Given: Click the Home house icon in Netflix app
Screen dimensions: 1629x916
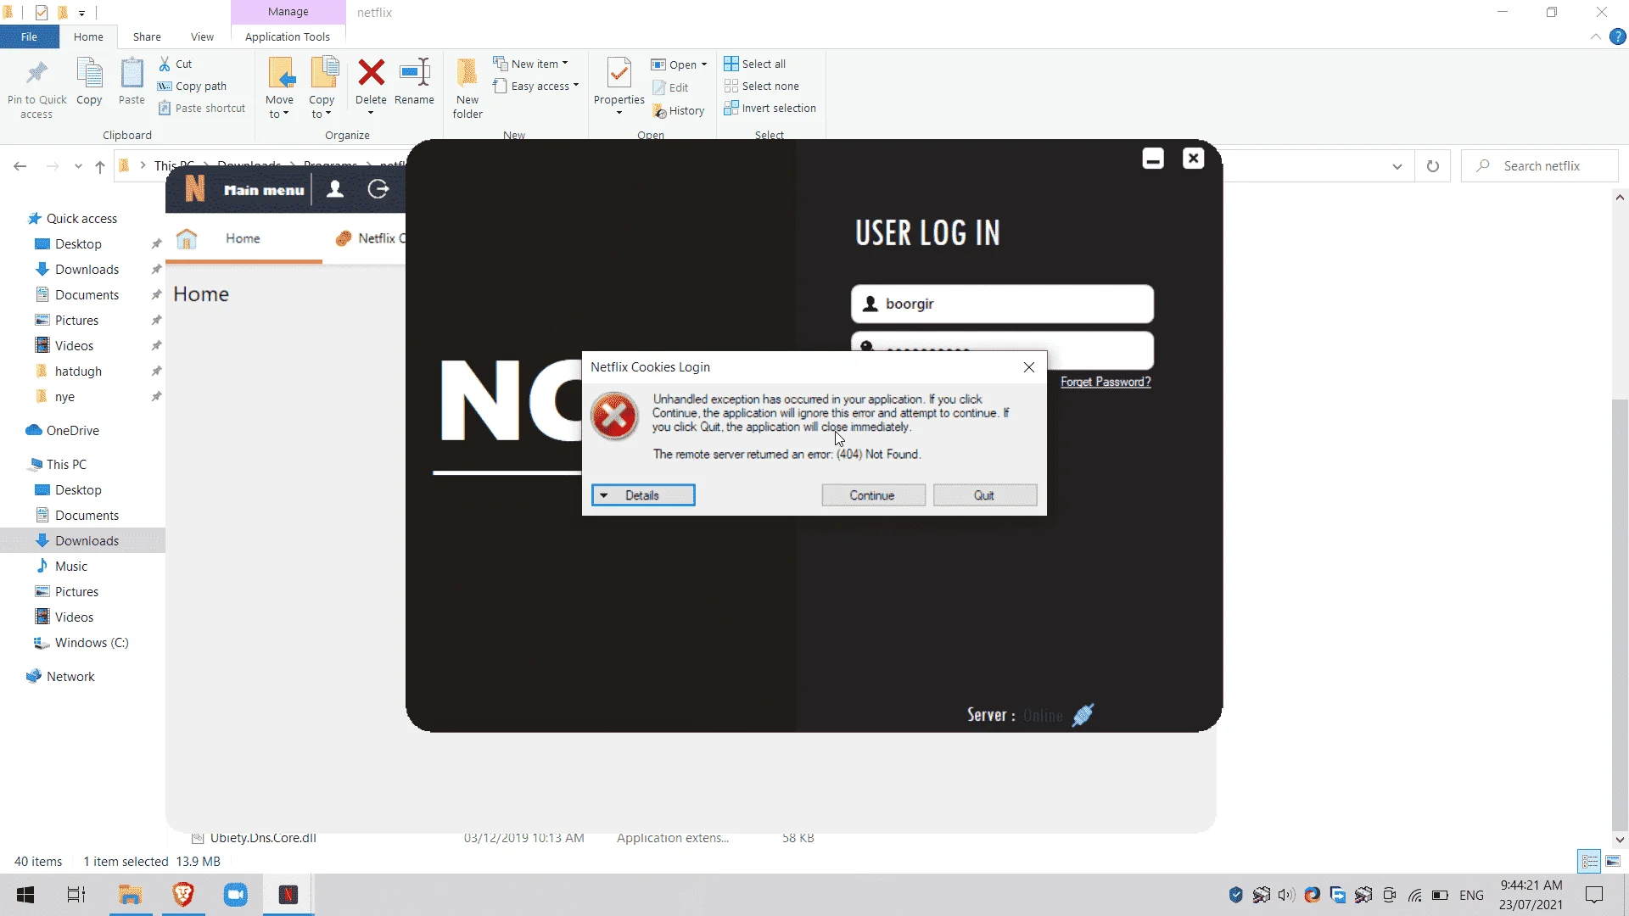Looking at the screenshot, I should pyautogui.click(x=187, y=238).
